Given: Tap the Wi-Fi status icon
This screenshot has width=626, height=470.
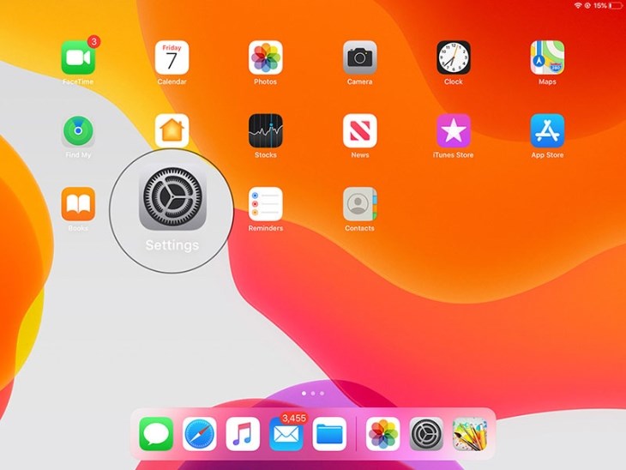Looking at the screenshot, I should [x=578, y=6].
